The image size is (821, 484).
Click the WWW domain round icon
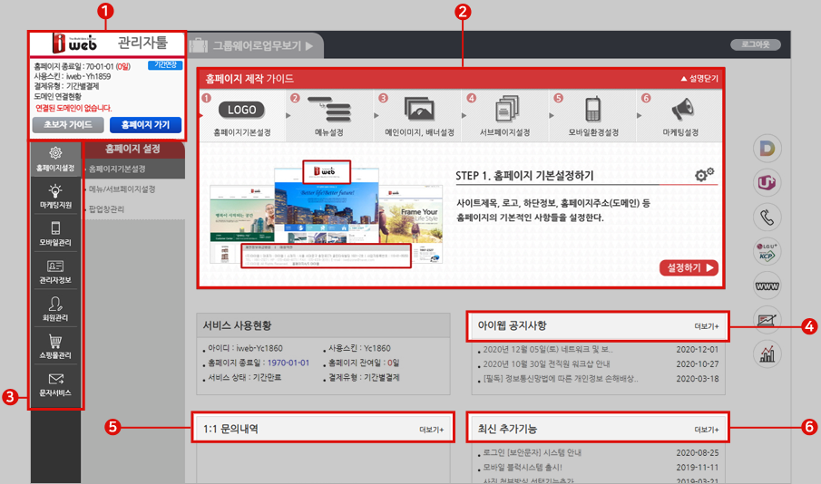tap(767, 286)
